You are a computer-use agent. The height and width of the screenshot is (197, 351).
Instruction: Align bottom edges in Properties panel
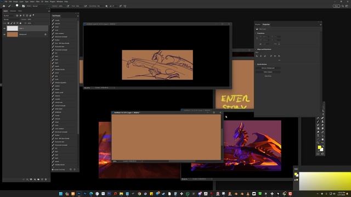tap(279, 56)
